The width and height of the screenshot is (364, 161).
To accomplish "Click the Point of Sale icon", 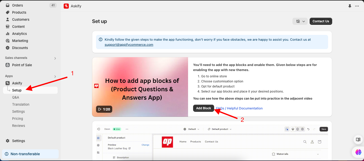I will click(x=8, y=65).
